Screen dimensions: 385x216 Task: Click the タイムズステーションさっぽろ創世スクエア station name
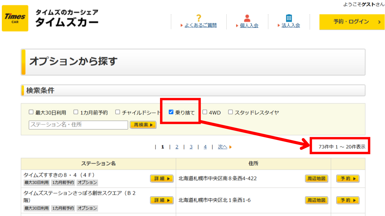(80, 196)
